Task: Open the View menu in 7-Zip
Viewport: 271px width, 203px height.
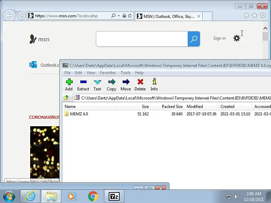Action: [x=91, y=73]
